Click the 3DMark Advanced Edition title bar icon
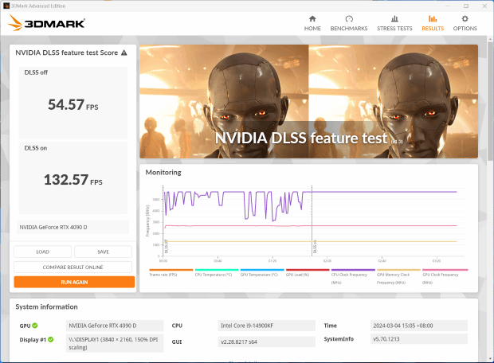 coord(6,6)
